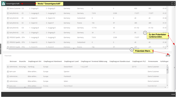Check the Spanien potential row checkbox
176x97 pixels.
click(x=8, y=72)
